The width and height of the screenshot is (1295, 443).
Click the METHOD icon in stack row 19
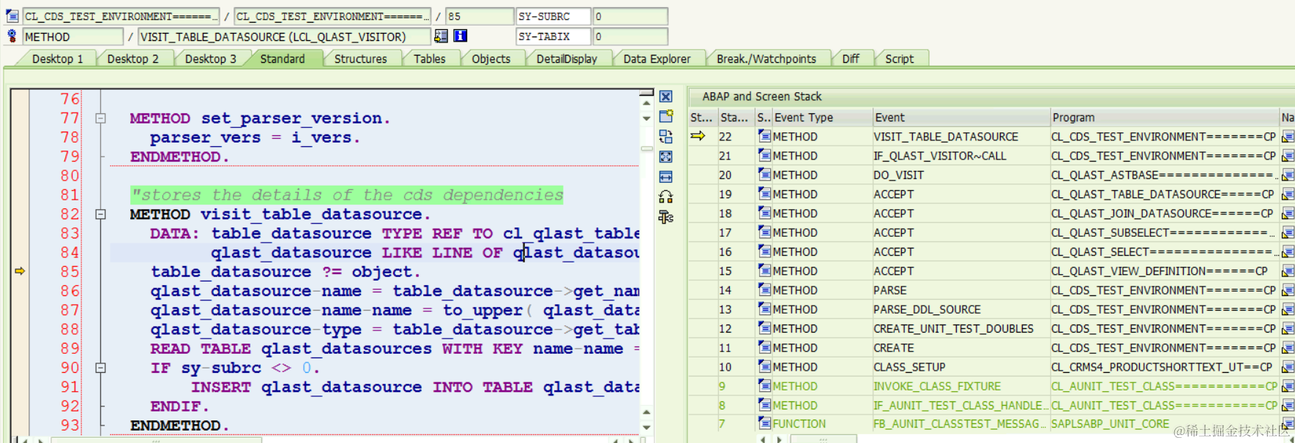pyautogui.click(x=764, y=194)
